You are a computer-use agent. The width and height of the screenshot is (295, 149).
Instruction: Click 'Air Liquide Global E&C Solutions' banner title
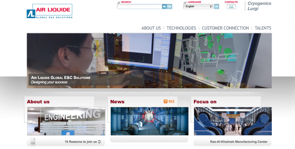[60, 78]
